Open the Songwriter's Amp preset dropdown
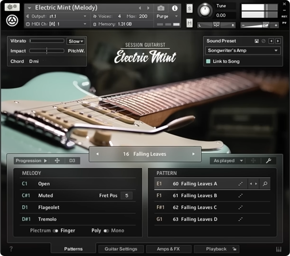This screenshot has height=256, width=290. 243,51
